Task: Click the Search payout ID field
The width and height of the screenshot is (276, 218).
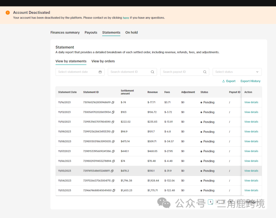Action: [185, 72]
